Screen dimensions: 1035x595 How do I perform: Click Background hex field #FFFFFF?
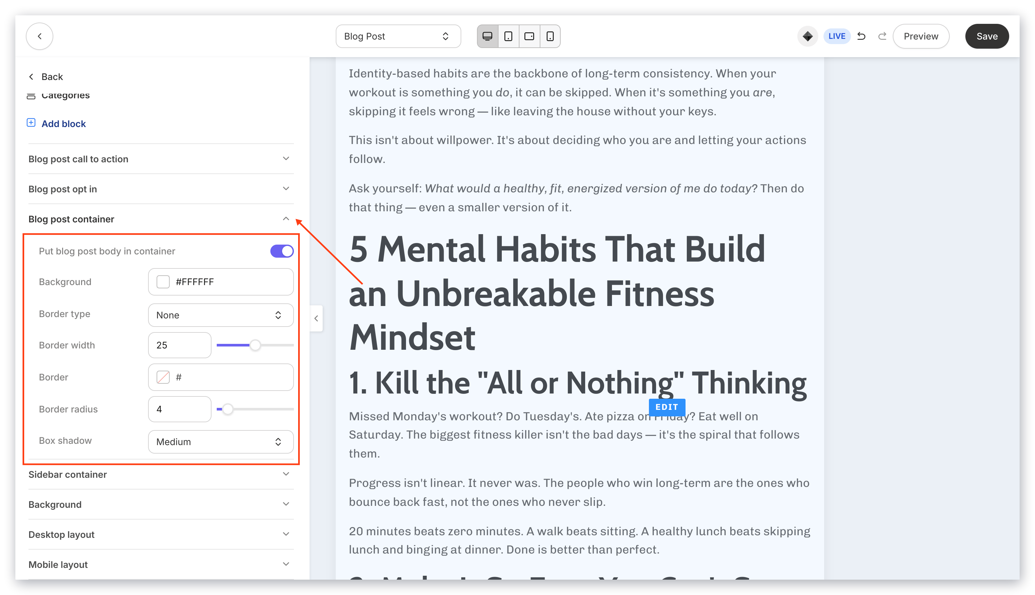pos(220,281)
